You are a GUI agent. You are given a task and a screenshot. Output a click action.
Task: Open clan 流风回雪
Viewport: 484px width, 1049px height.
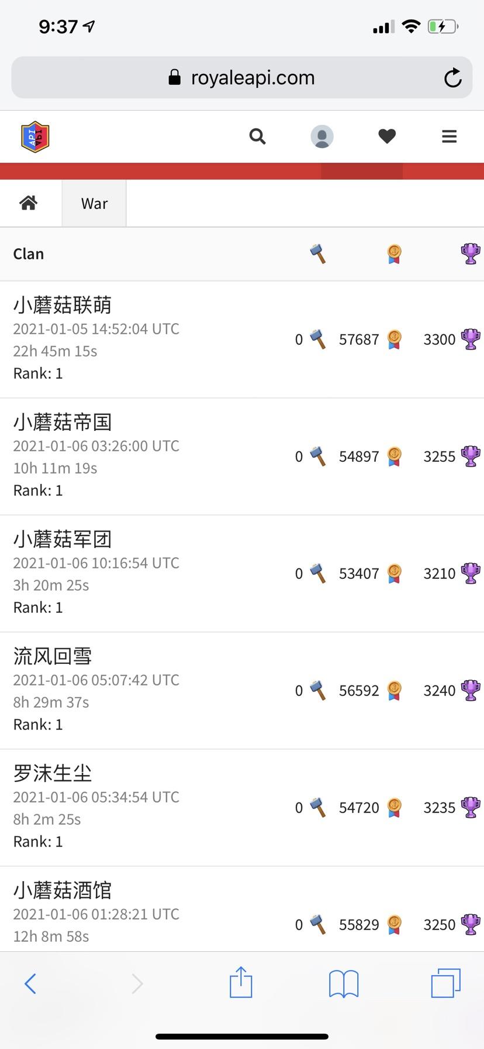pyautogui.click(x=53, y=656)
